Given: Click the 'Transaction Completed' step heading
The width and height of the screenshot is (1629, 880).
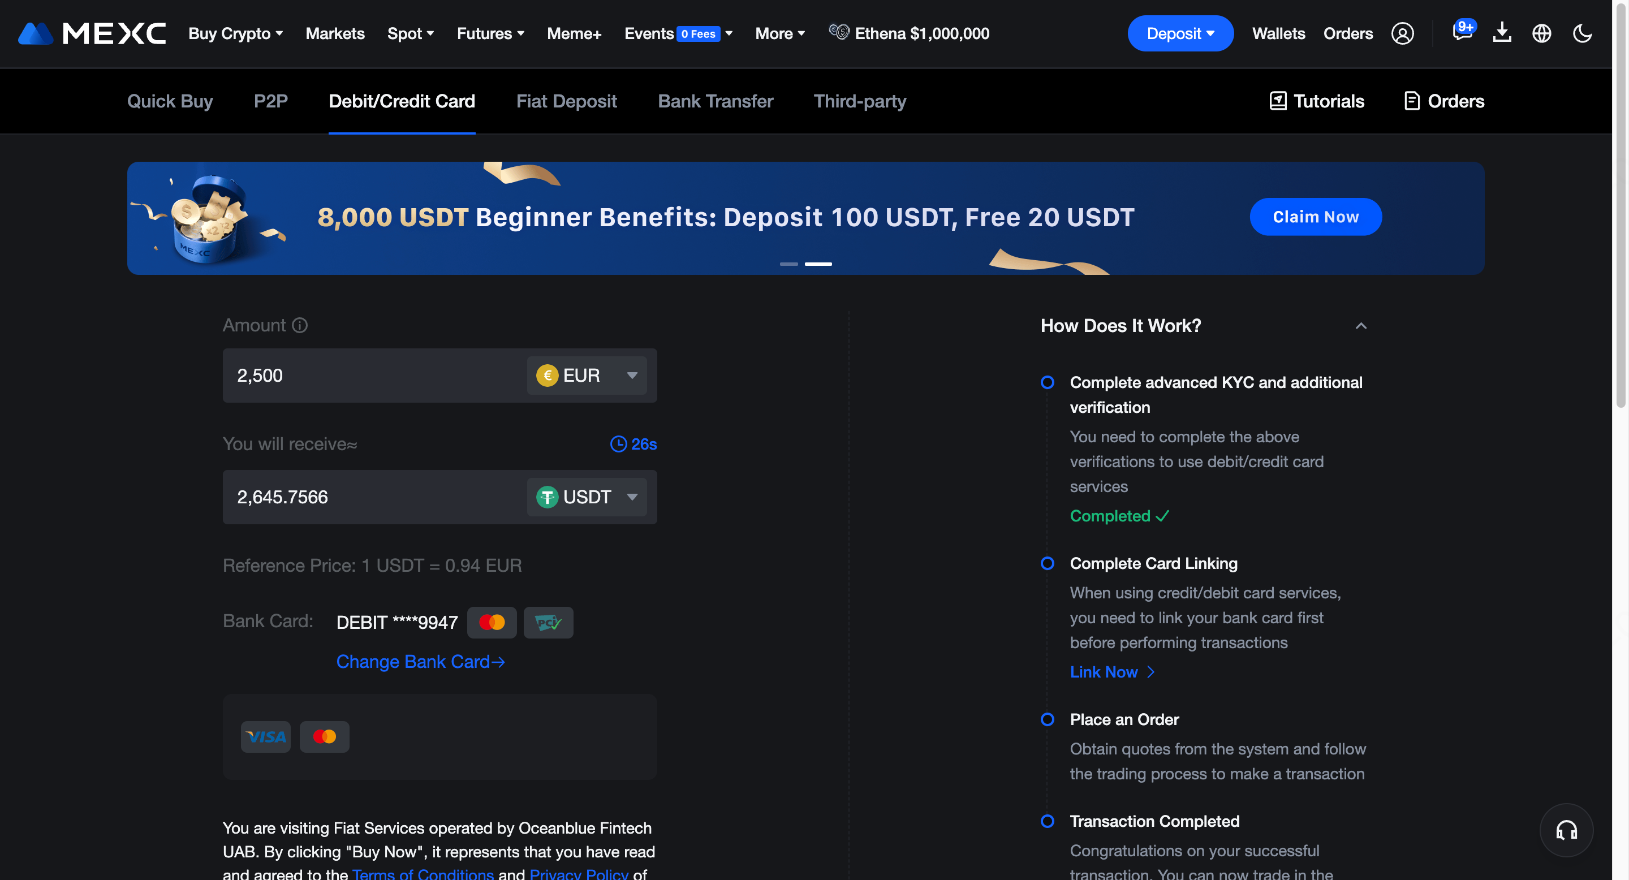Looking at the screenshot, I should pos(1154,821).
